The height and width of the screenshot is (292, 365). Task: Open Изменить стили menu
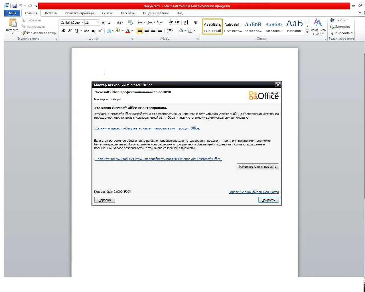(x=318, y=27)
